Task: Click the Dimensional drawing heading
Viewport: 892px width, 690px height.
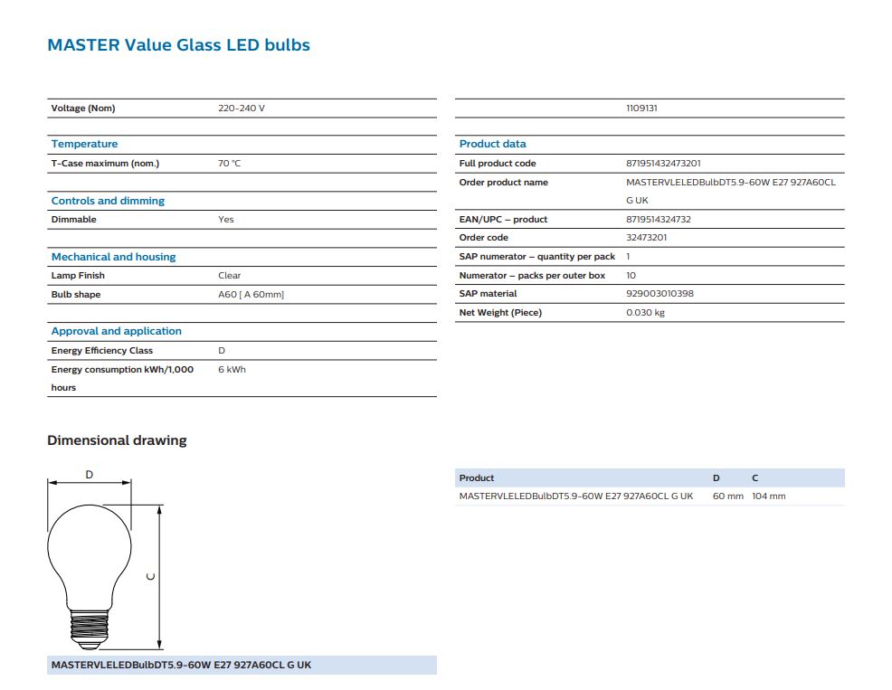Action: [x=117, y=440]
